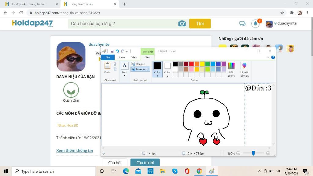Image resolution: width=313 pixels, height=176 pixels.
Task: Open a new browser tab
Action: pos(124,4)
